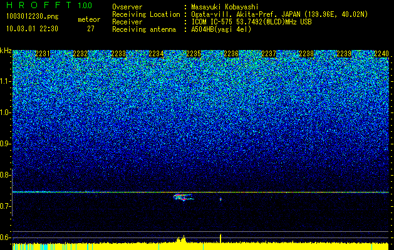This screenshot has height=250, width=394.
Task: Click the 2233 time marker
Action: [118, 54]
